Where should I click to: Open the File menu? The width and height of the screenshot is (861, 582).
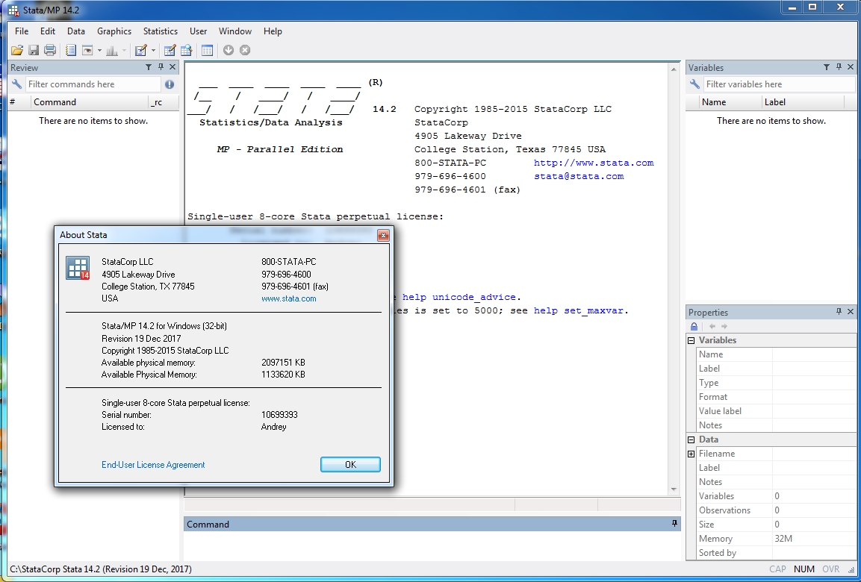[22, 31]
